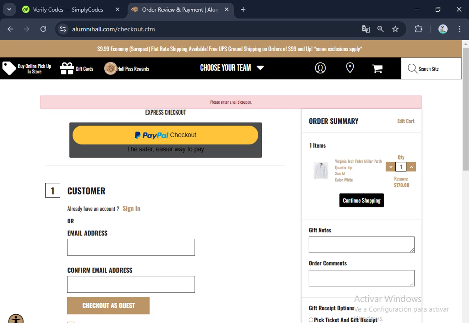Decrease item quantity with down arrow
Screen dimensions: 469x323
coord(391,167)
